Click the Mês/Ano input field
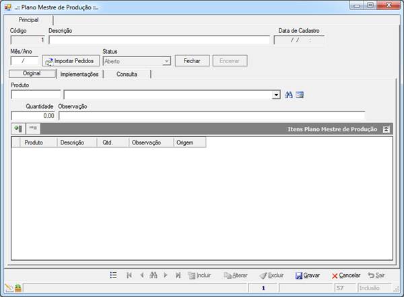This screenshot has width=404, height=297. point(24,61)
